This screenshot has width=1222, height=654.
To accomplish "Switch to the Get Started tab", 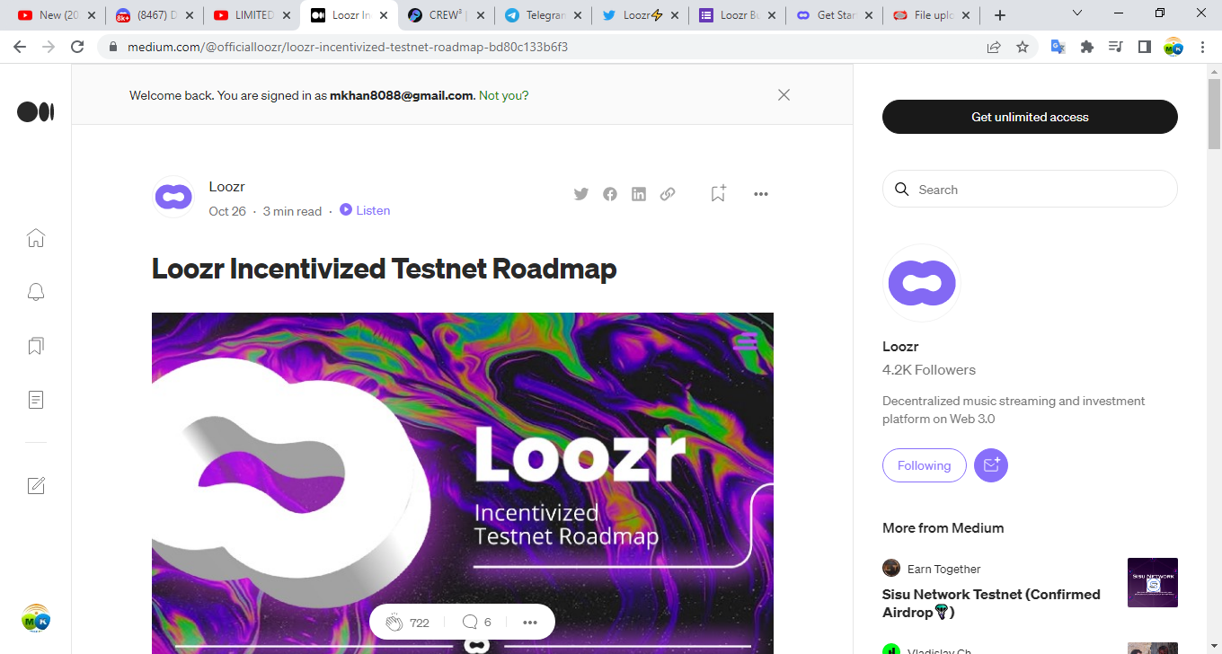I will tap(836, 15).
